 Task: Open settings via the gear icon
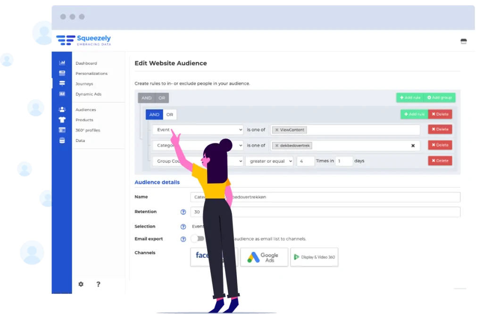click(x=81, y=284)
